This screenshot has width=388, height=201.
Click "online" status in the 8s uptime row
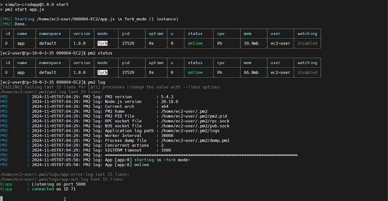[195, 72]
